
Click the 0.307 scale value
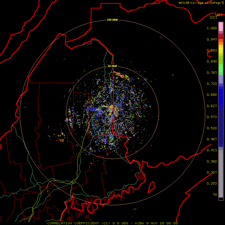coord(212,172)
